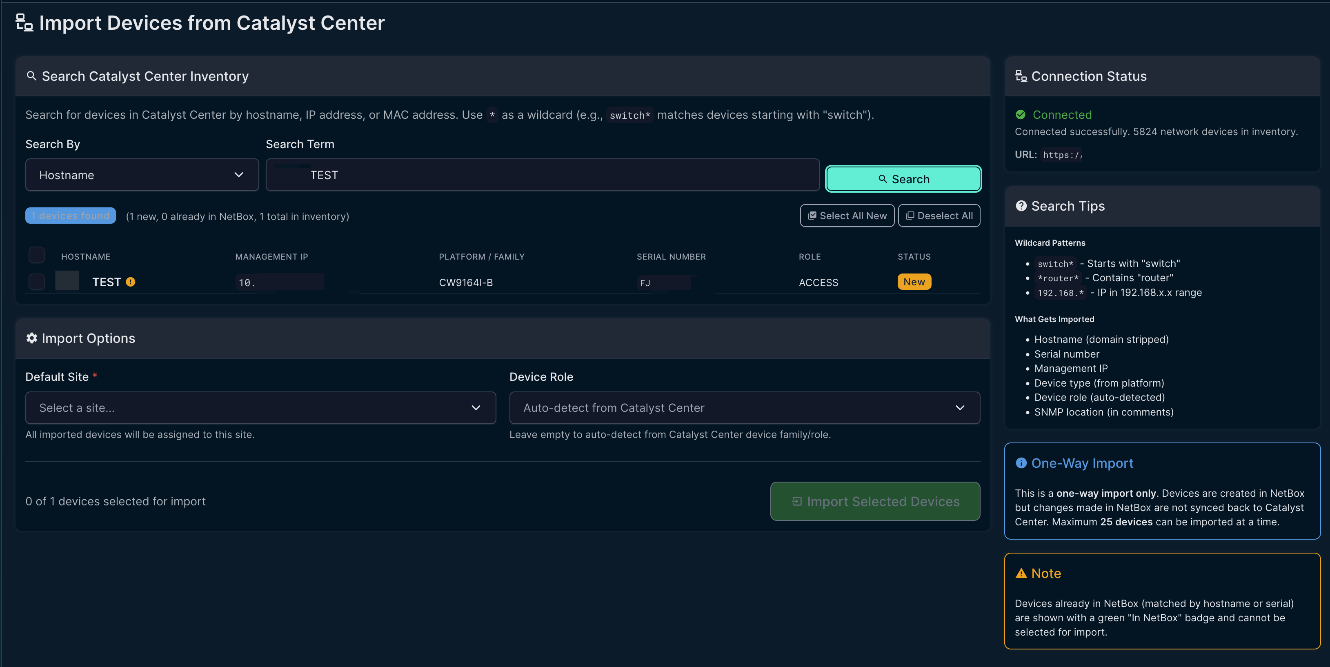Toggle the select-all checkbox in table header
This screenshot has height=667, width=1330.
tap(37, 255)
